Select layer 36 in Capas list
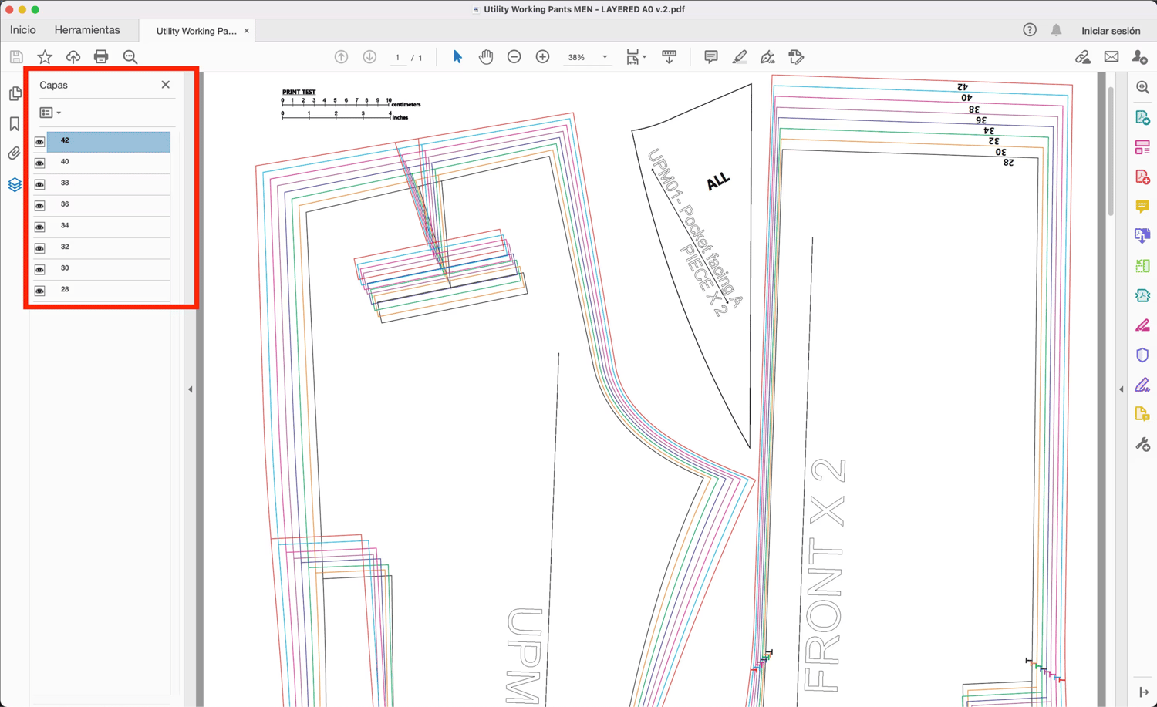1157x707 pixels. (x=109, y=205)
